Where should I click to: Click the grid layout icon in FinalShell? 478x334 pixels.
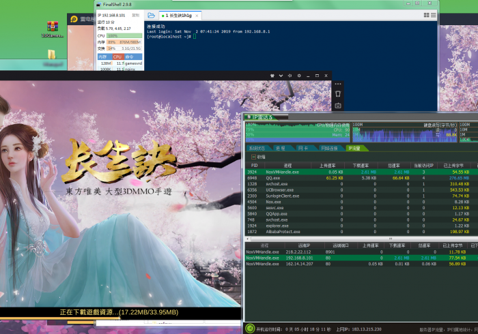tap(427, 15)
